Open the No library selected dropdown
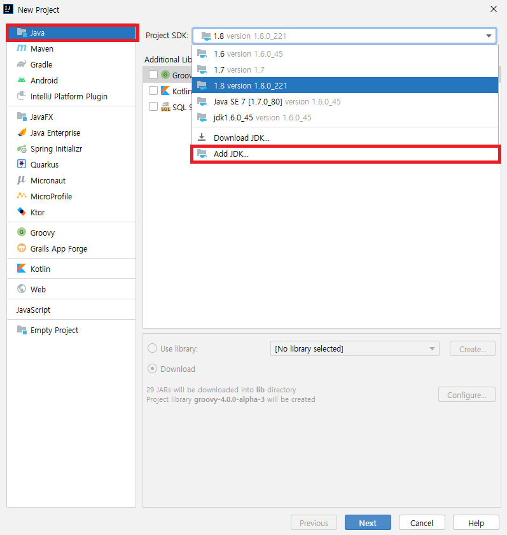This screenshot has height=535, width=507. 355,349
